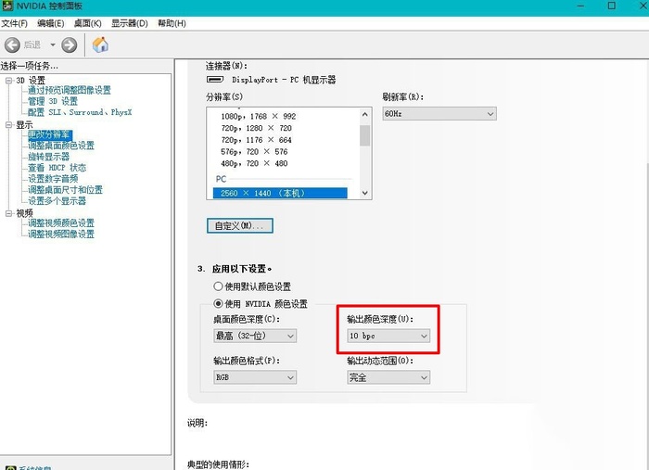Go to the Home page icon
The image size is (649, 470).
pyautogui.click(x=100, y=44)
